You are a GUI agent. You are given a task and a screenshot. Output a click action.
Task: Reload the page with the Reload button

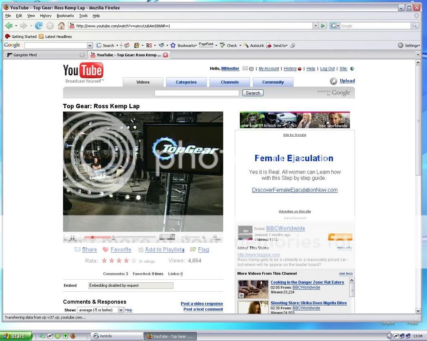click(39, 26)
